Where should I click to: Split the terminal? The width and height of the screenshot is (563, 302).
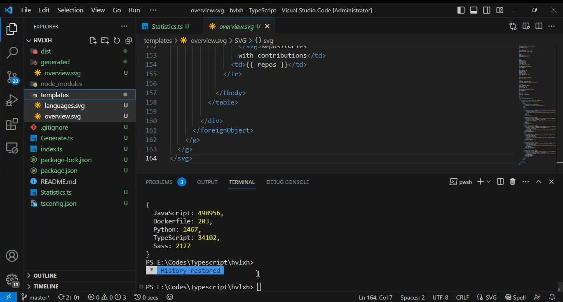click(x=500, y=181)
